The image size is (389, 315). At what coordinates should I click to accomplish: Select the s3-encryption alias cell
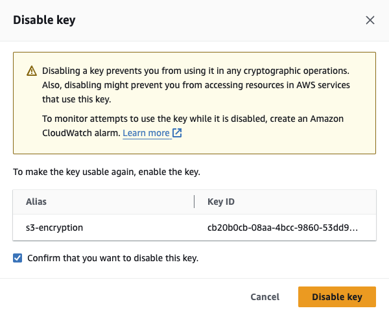click(x=54, y=227)
